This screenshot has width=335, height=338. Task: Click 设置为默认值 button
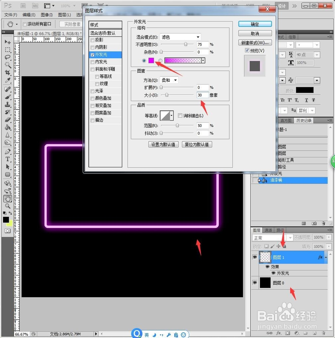(163, 145)
